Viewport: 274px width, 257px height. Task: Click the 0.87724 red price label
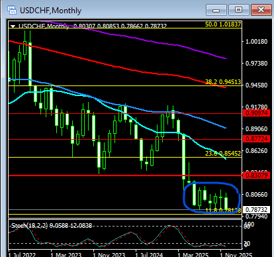coord(256,139)
